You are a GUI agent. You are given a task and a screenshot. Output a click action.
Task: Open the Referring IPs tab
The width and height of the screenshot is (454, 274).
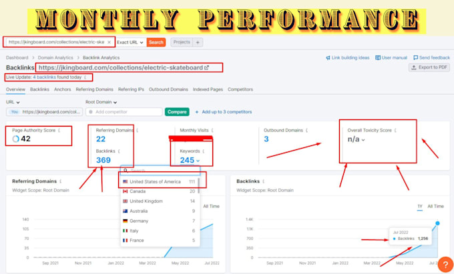click(131, 89)
